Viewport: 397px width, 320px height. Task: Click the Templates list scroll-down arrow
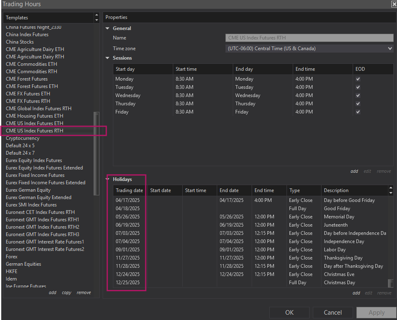[97, 20]
